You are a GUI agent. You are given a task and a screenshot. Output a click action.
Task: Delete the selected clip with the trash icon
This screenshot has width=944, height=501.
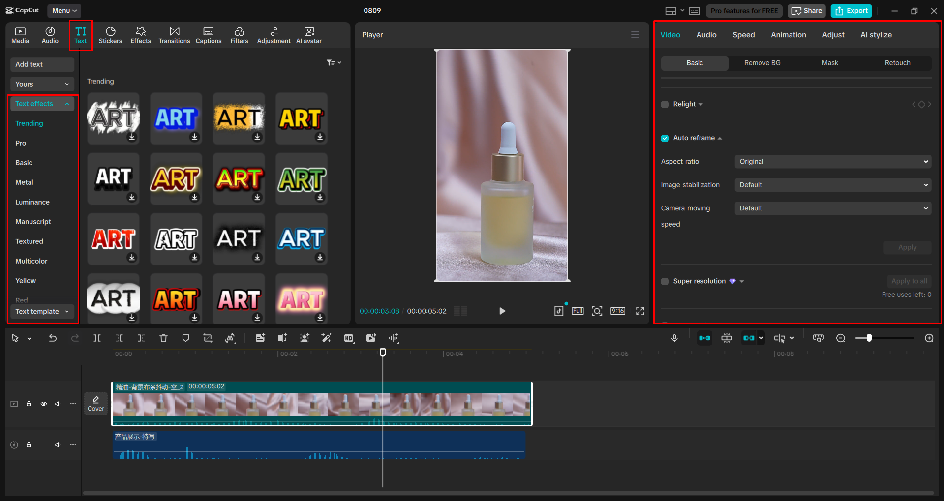[x=163, y=338]
